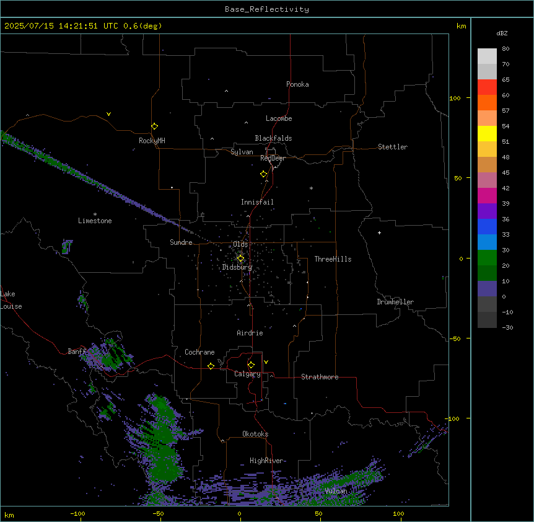The image size is (534, 522).
Task: Click the yellow diamond marker at Didsbury
Action: click(x=240, y=259)
